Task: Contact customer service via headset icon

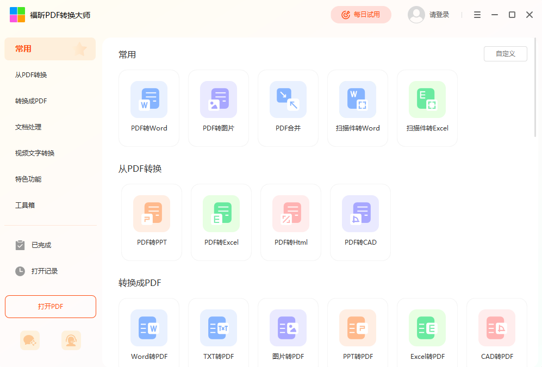Action: point(71,340)
